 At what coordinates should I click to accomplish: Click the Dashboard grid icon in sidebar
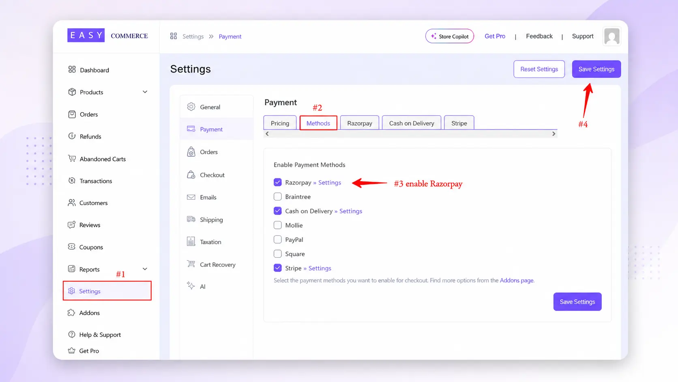click(x=72, y=69)
